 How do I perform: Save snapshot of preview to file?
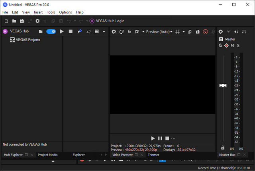point(197,32)
